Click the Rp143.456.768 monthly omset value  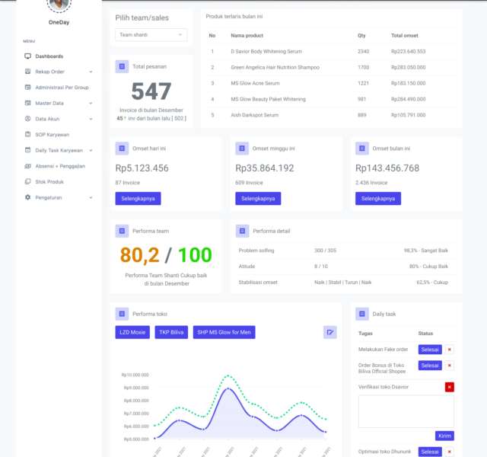(x=387, y=168)
